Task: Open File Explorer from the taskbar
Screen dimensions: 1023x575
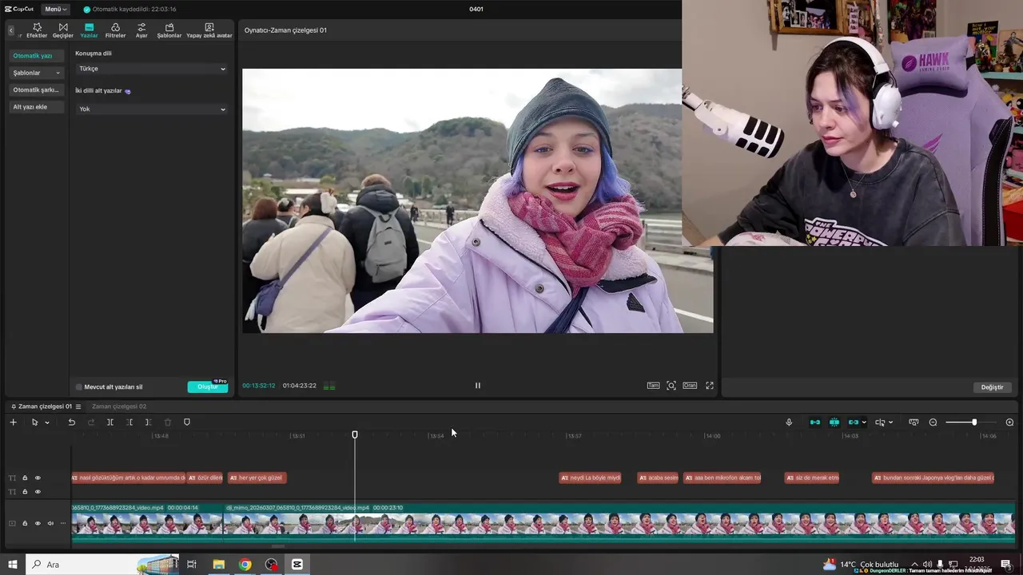Action: pyautogui.click(x=218, y=565)
